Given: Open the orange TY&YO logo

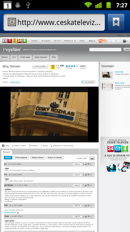Looking at the screenshot, I should click(102, 41).
